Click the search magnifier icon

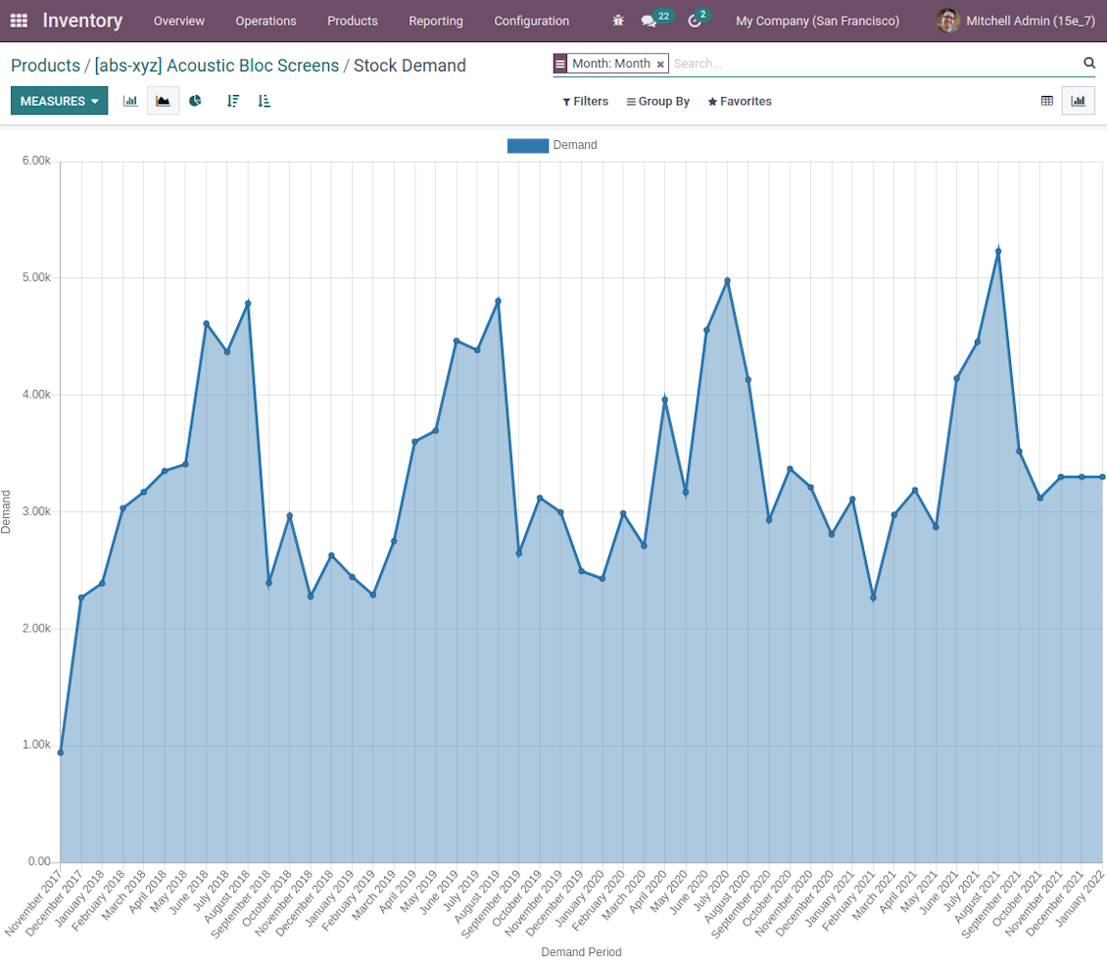point(1089,63)
